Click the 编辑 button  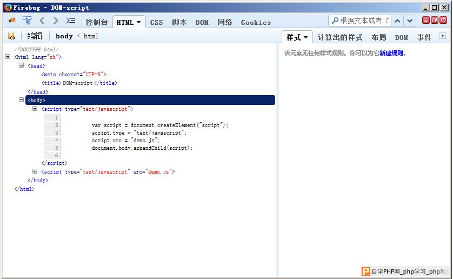[x=35, y=36]
